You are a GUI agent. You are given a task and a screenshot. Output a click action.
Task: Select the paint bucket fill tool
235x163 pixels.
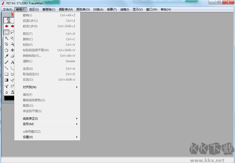pos(12,92)
